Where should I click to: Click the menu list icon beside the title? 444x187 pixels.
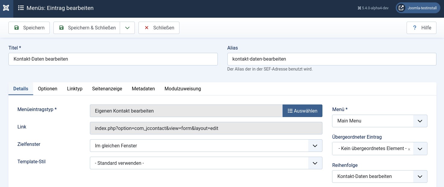[x=21, y=8]
